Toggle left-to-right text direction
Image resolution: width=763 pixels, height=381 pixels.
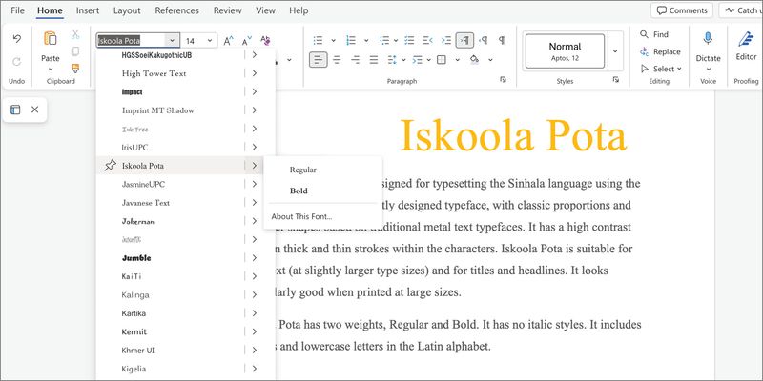(464, 41)
